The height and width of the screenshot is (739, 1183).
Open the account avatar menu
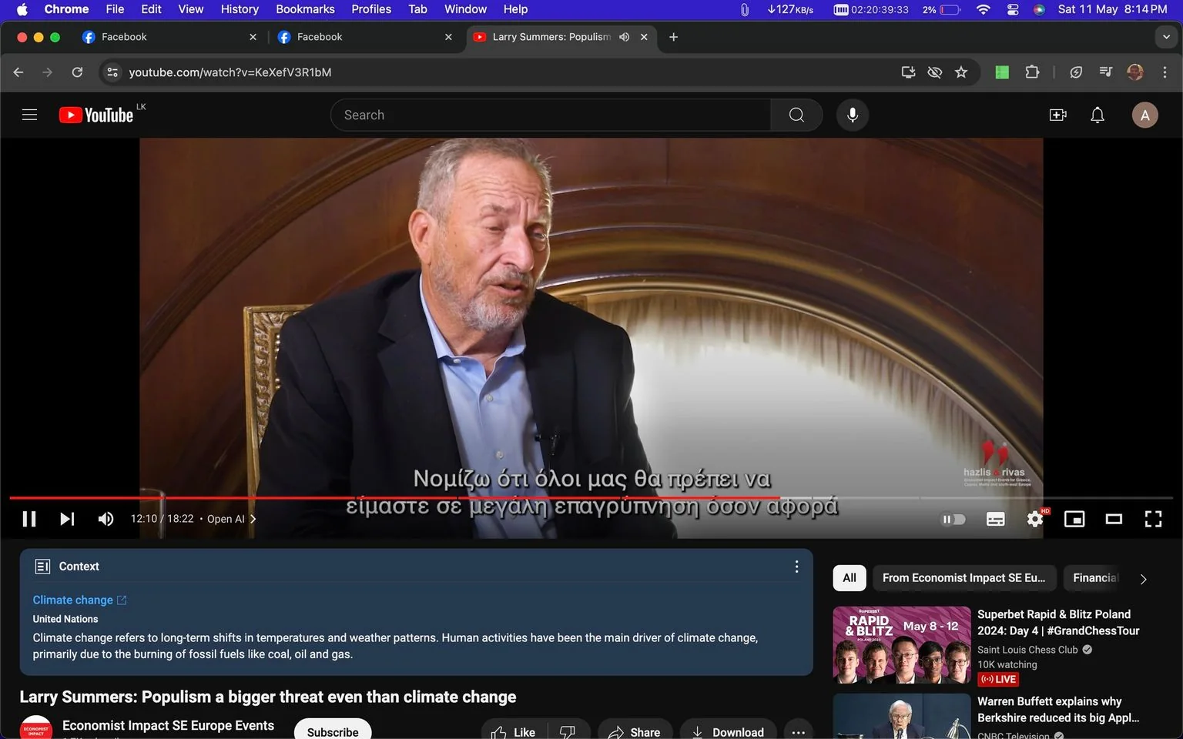1144,115
